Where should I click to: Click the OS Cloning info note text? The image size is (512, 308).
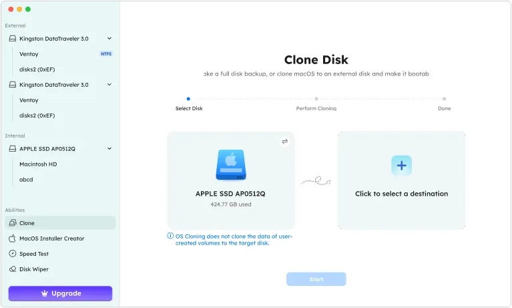pyautogui.click(x=234, y=240)
